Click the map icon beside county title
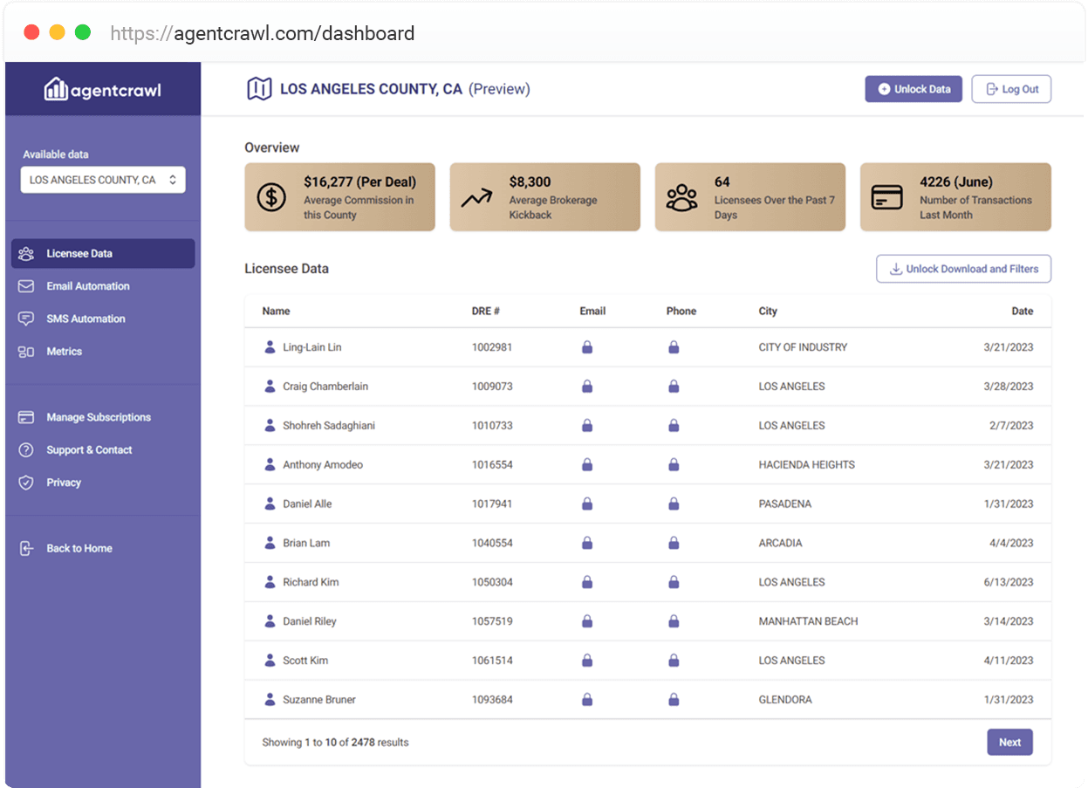Screen dimensions: 1088x788 coord(258,89)
